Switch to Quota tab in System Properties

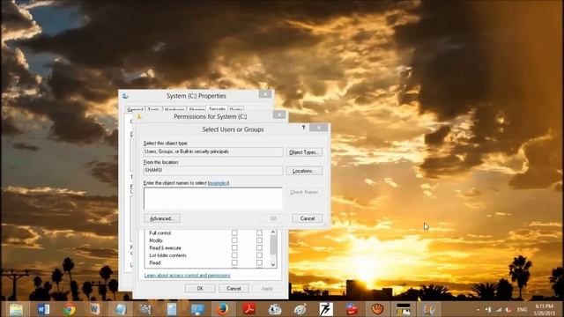pos(235,109)
